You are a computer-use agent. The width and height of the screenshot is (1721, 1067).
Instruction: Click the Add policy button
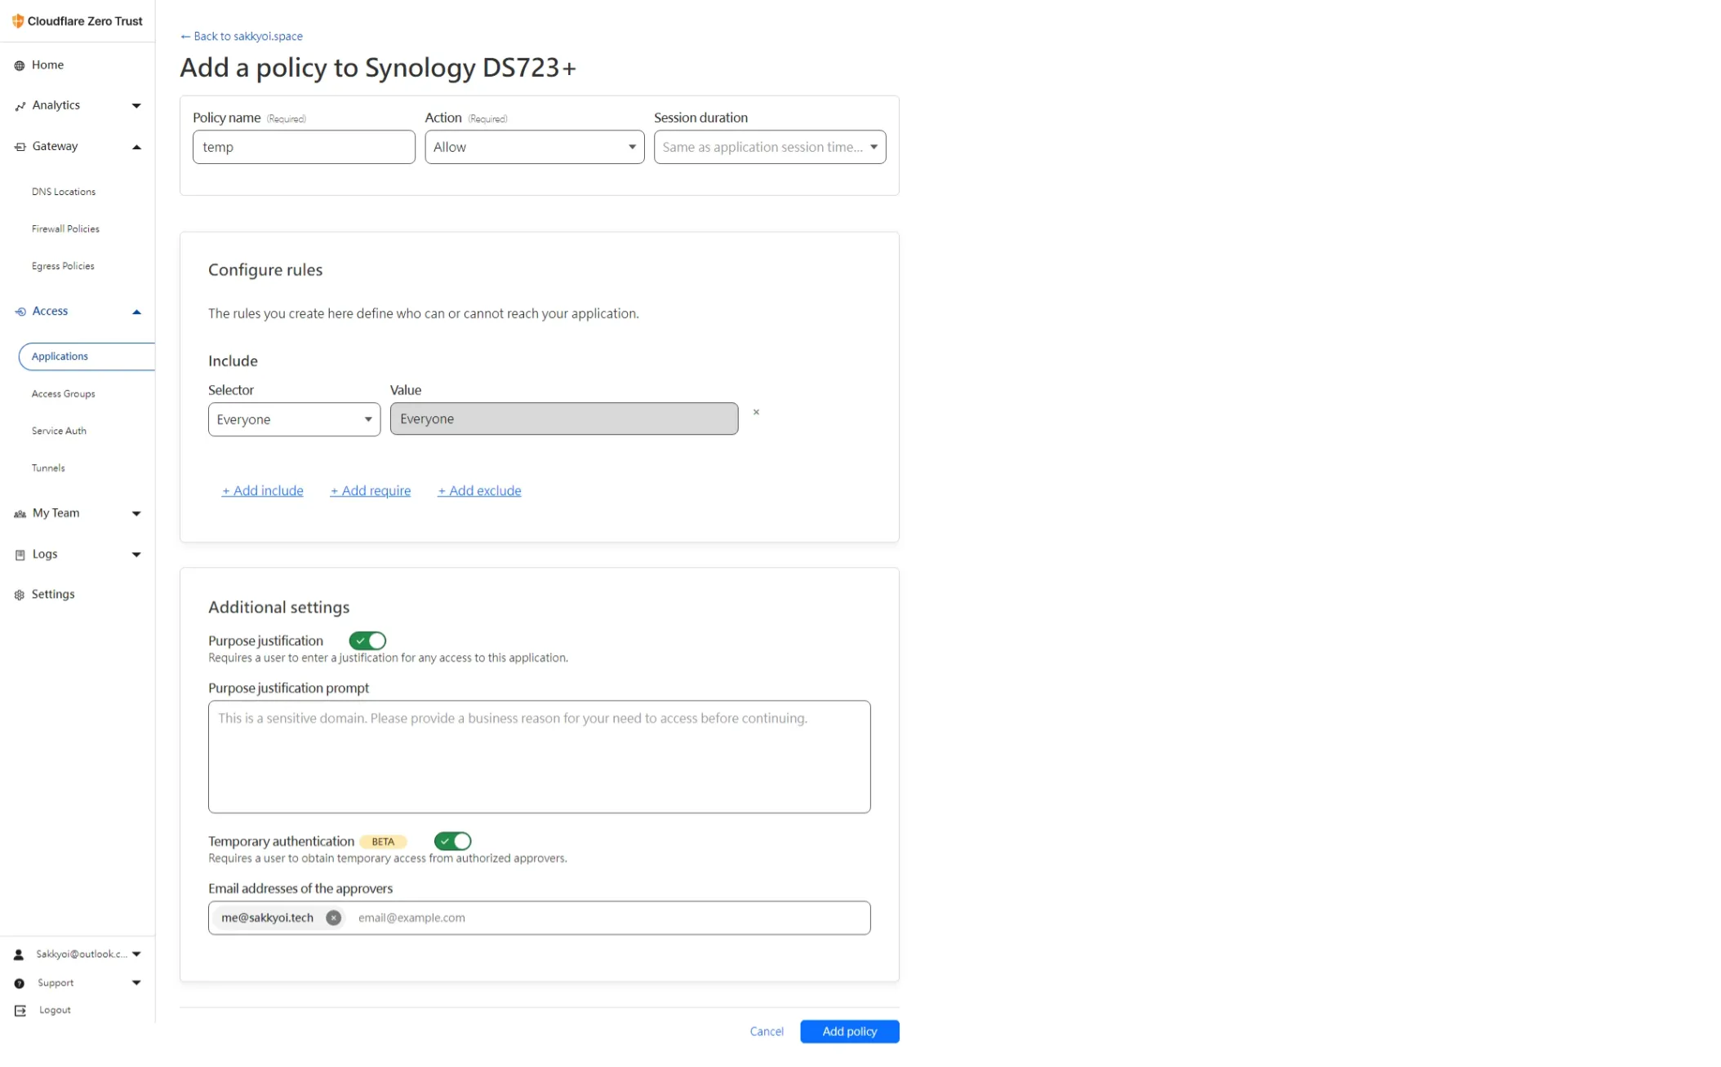[x=850, y=1032]
